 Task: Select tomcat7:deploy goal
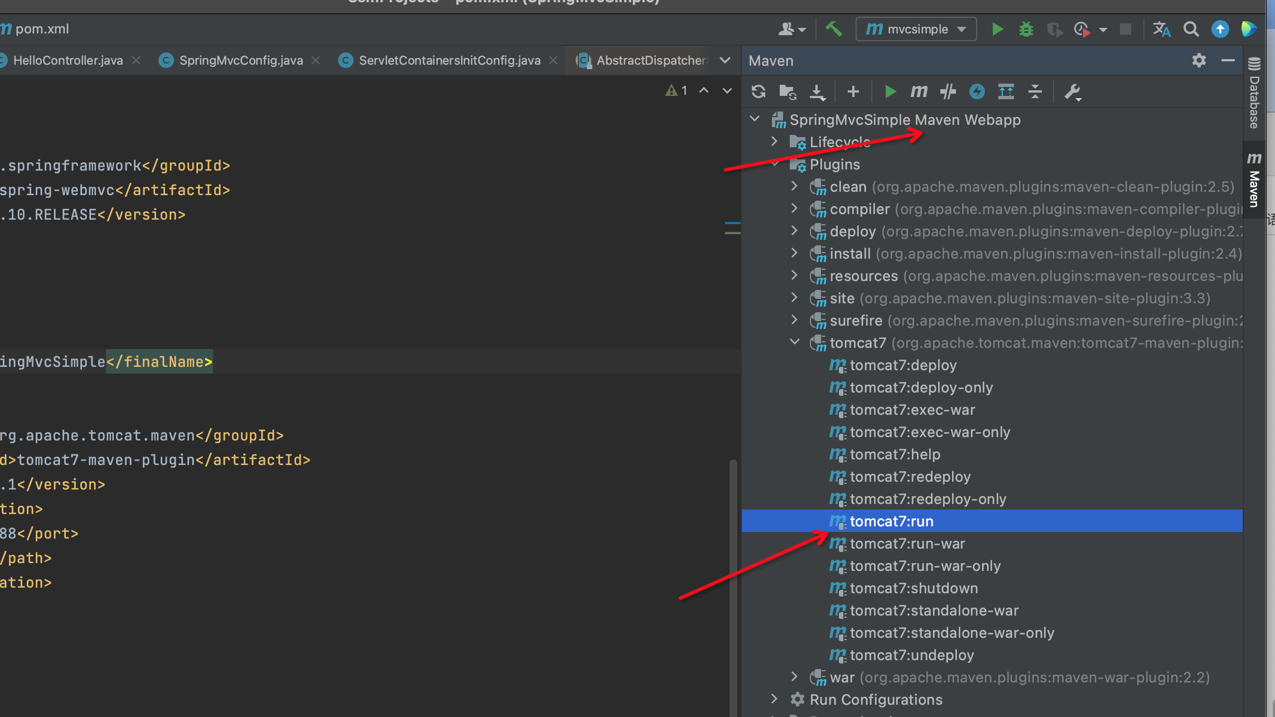(x=992, y=365)
